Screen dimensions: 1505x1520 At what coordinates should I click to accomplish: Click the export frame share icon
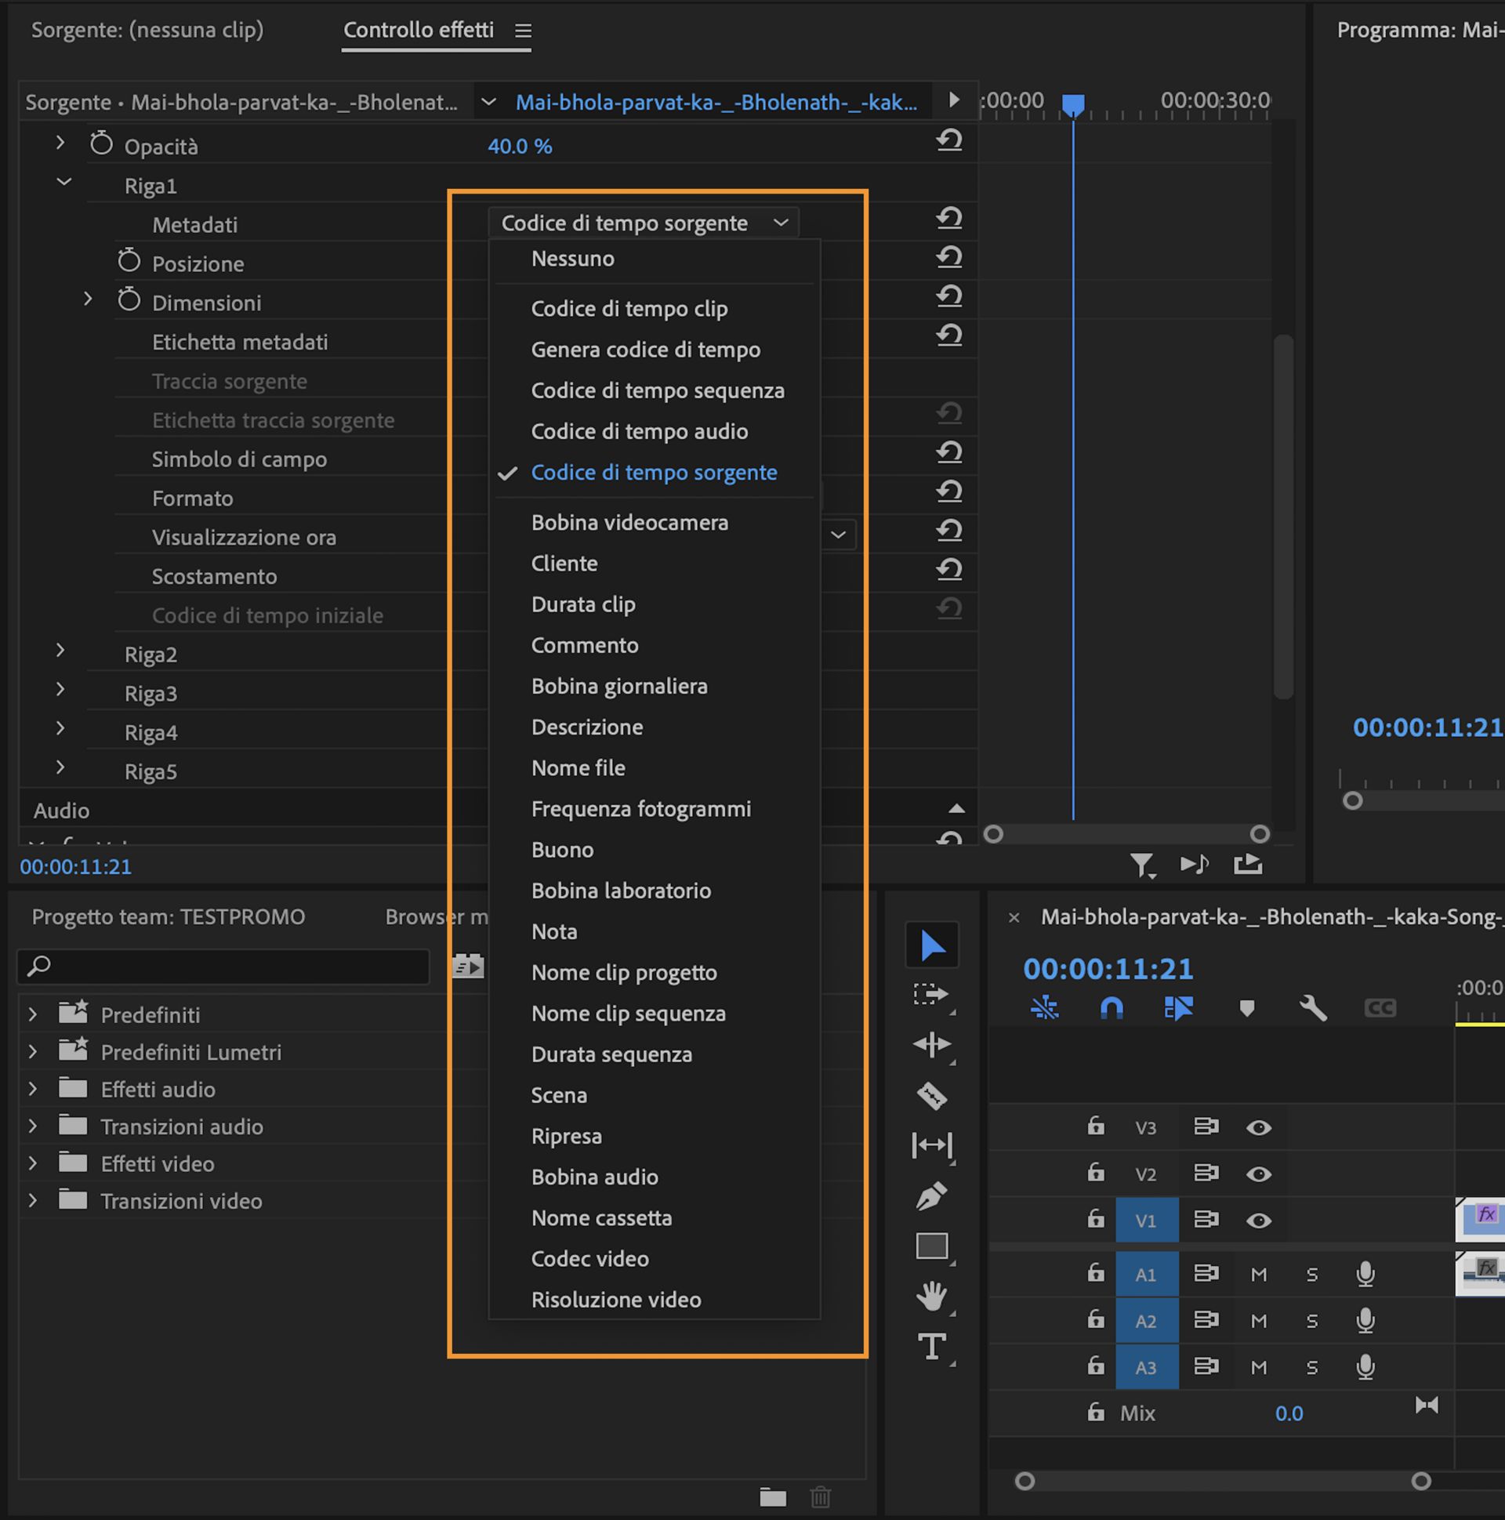(x=1248, y=865)
